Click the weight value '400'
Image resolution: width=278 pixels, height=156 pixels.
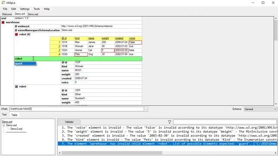pyautogui.click(x=108, y=102)
